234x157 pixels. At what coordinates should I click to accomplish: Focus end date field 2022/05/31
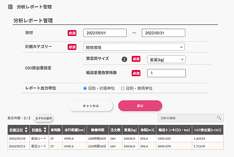163,33
